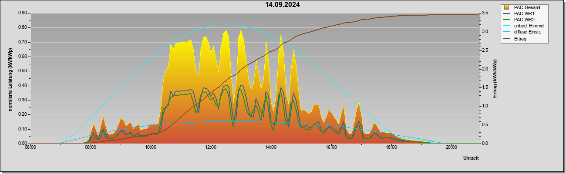Click the 10:00 time axis label
Viewport: 566px width, 174px height.
pyautogui.click(x=151, y=147)
